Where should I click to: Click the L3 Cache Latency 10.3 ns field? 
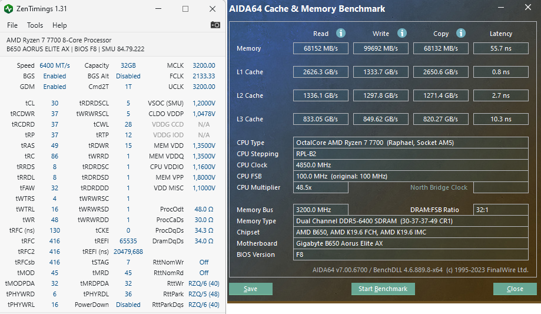(x=500, y=119)
